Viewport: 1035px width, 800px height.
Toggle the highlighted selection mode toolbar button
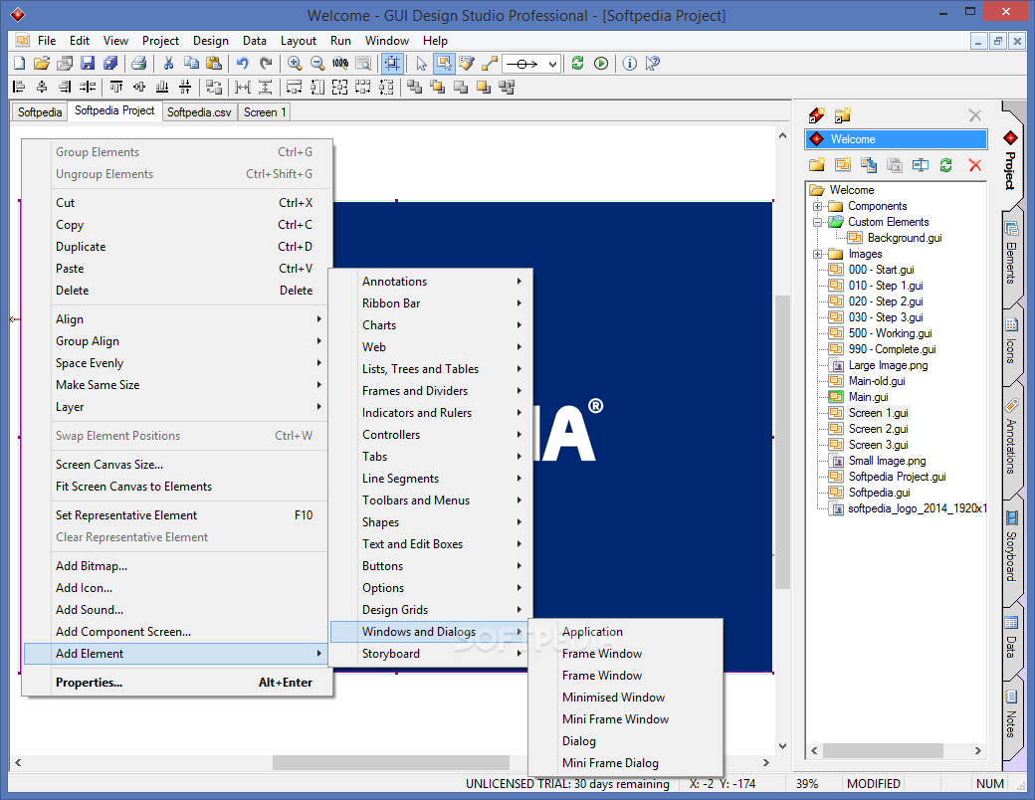(444, 64)
